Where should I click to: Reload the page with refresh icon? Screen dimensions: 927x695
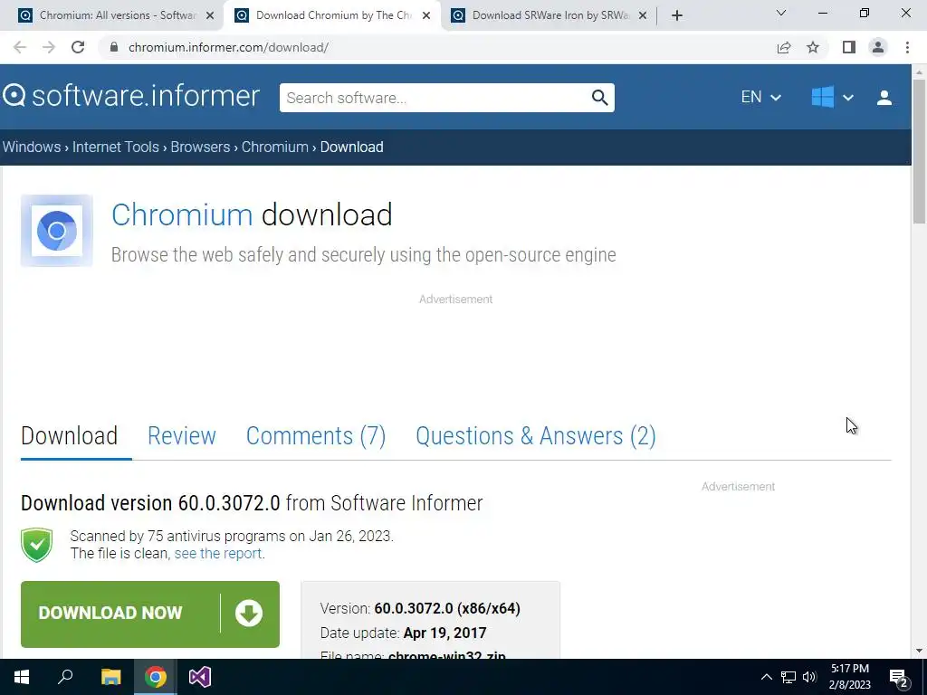(x=78, y=47)
